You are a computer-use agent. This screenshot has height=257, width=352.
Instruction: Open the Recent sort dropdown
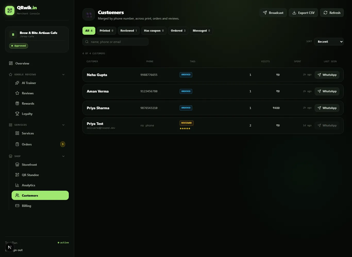[329, 42]
